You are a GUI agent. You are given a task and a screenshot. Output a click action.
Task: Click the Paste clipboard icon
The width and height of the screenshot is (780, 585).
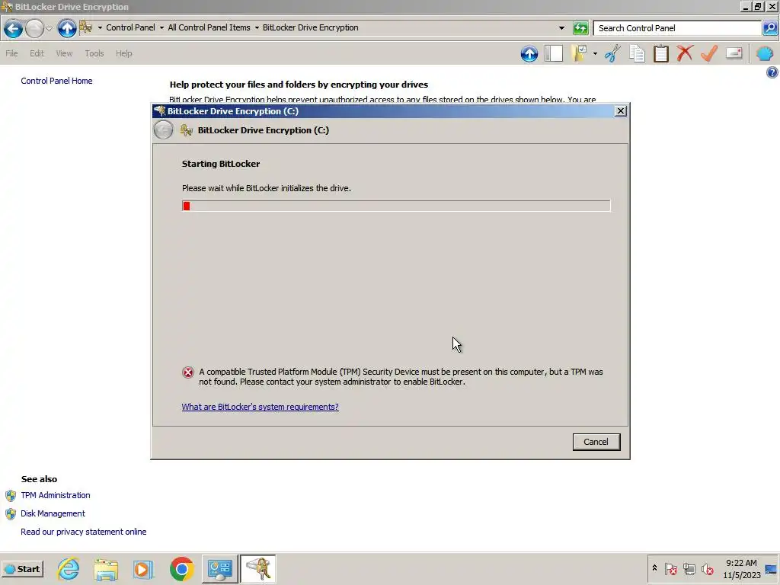(x=661, y=54)
